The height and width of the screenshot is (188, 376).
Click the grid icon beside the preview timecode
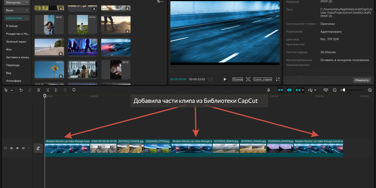point(211,79)
